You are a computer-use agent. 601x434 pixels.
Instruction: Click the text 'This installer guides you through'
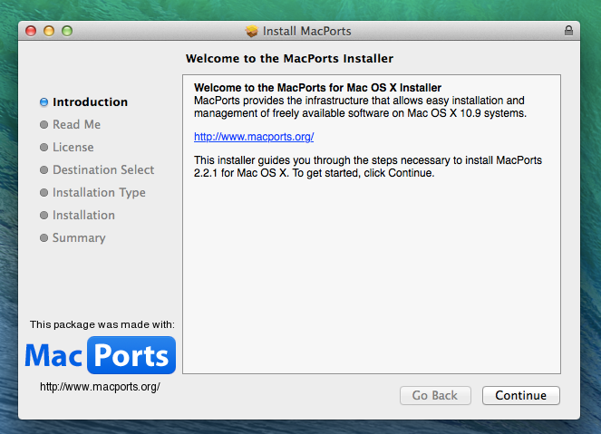[x=273, y=160]
